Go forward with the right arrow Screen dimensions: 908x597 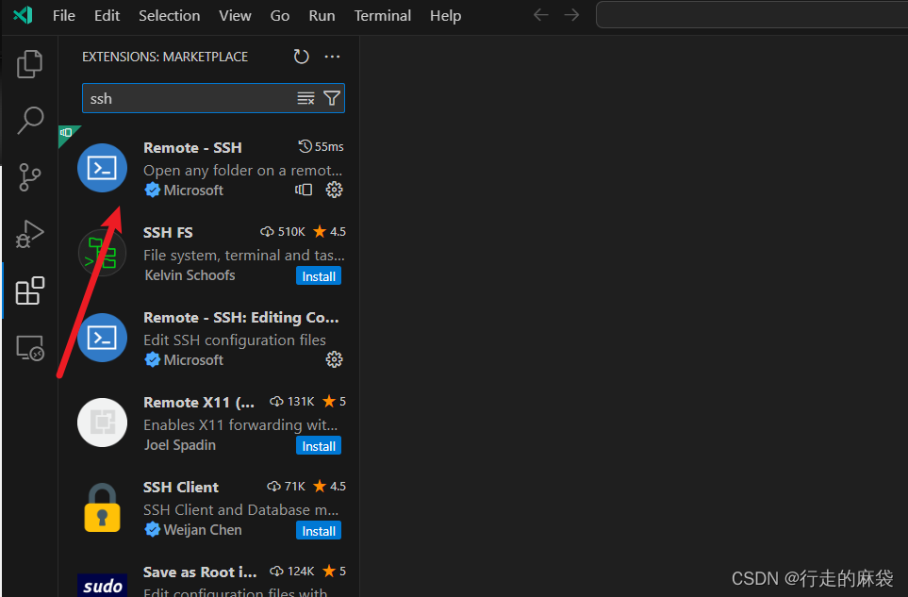[571, 15]
